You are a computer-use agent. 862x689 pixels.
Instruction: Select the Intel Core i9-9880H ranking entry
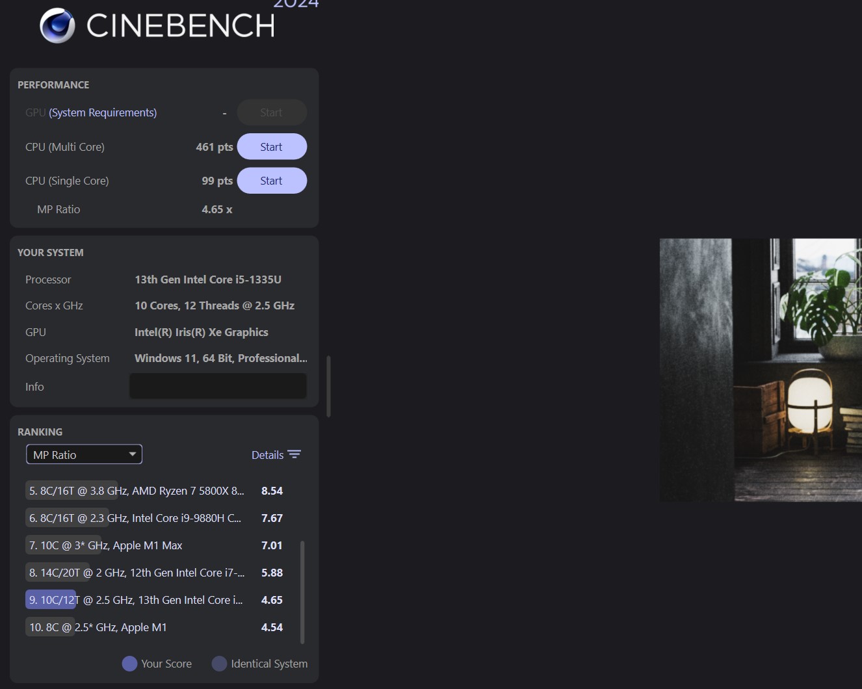[135, 518]
